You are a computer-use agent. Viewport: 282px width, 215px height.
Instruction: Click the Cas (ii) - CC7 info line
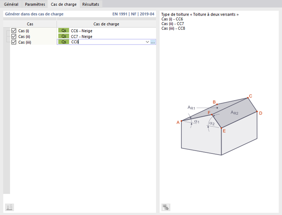pyautogui.click(x=173, y=24)
